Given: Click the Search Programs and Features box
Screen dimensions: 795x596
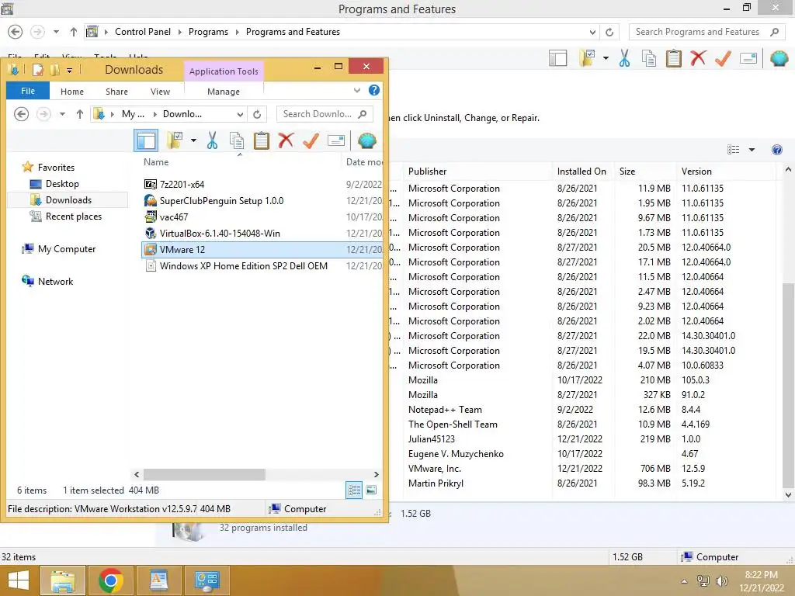Looking at the screenshot, I should tap(707, 32).
